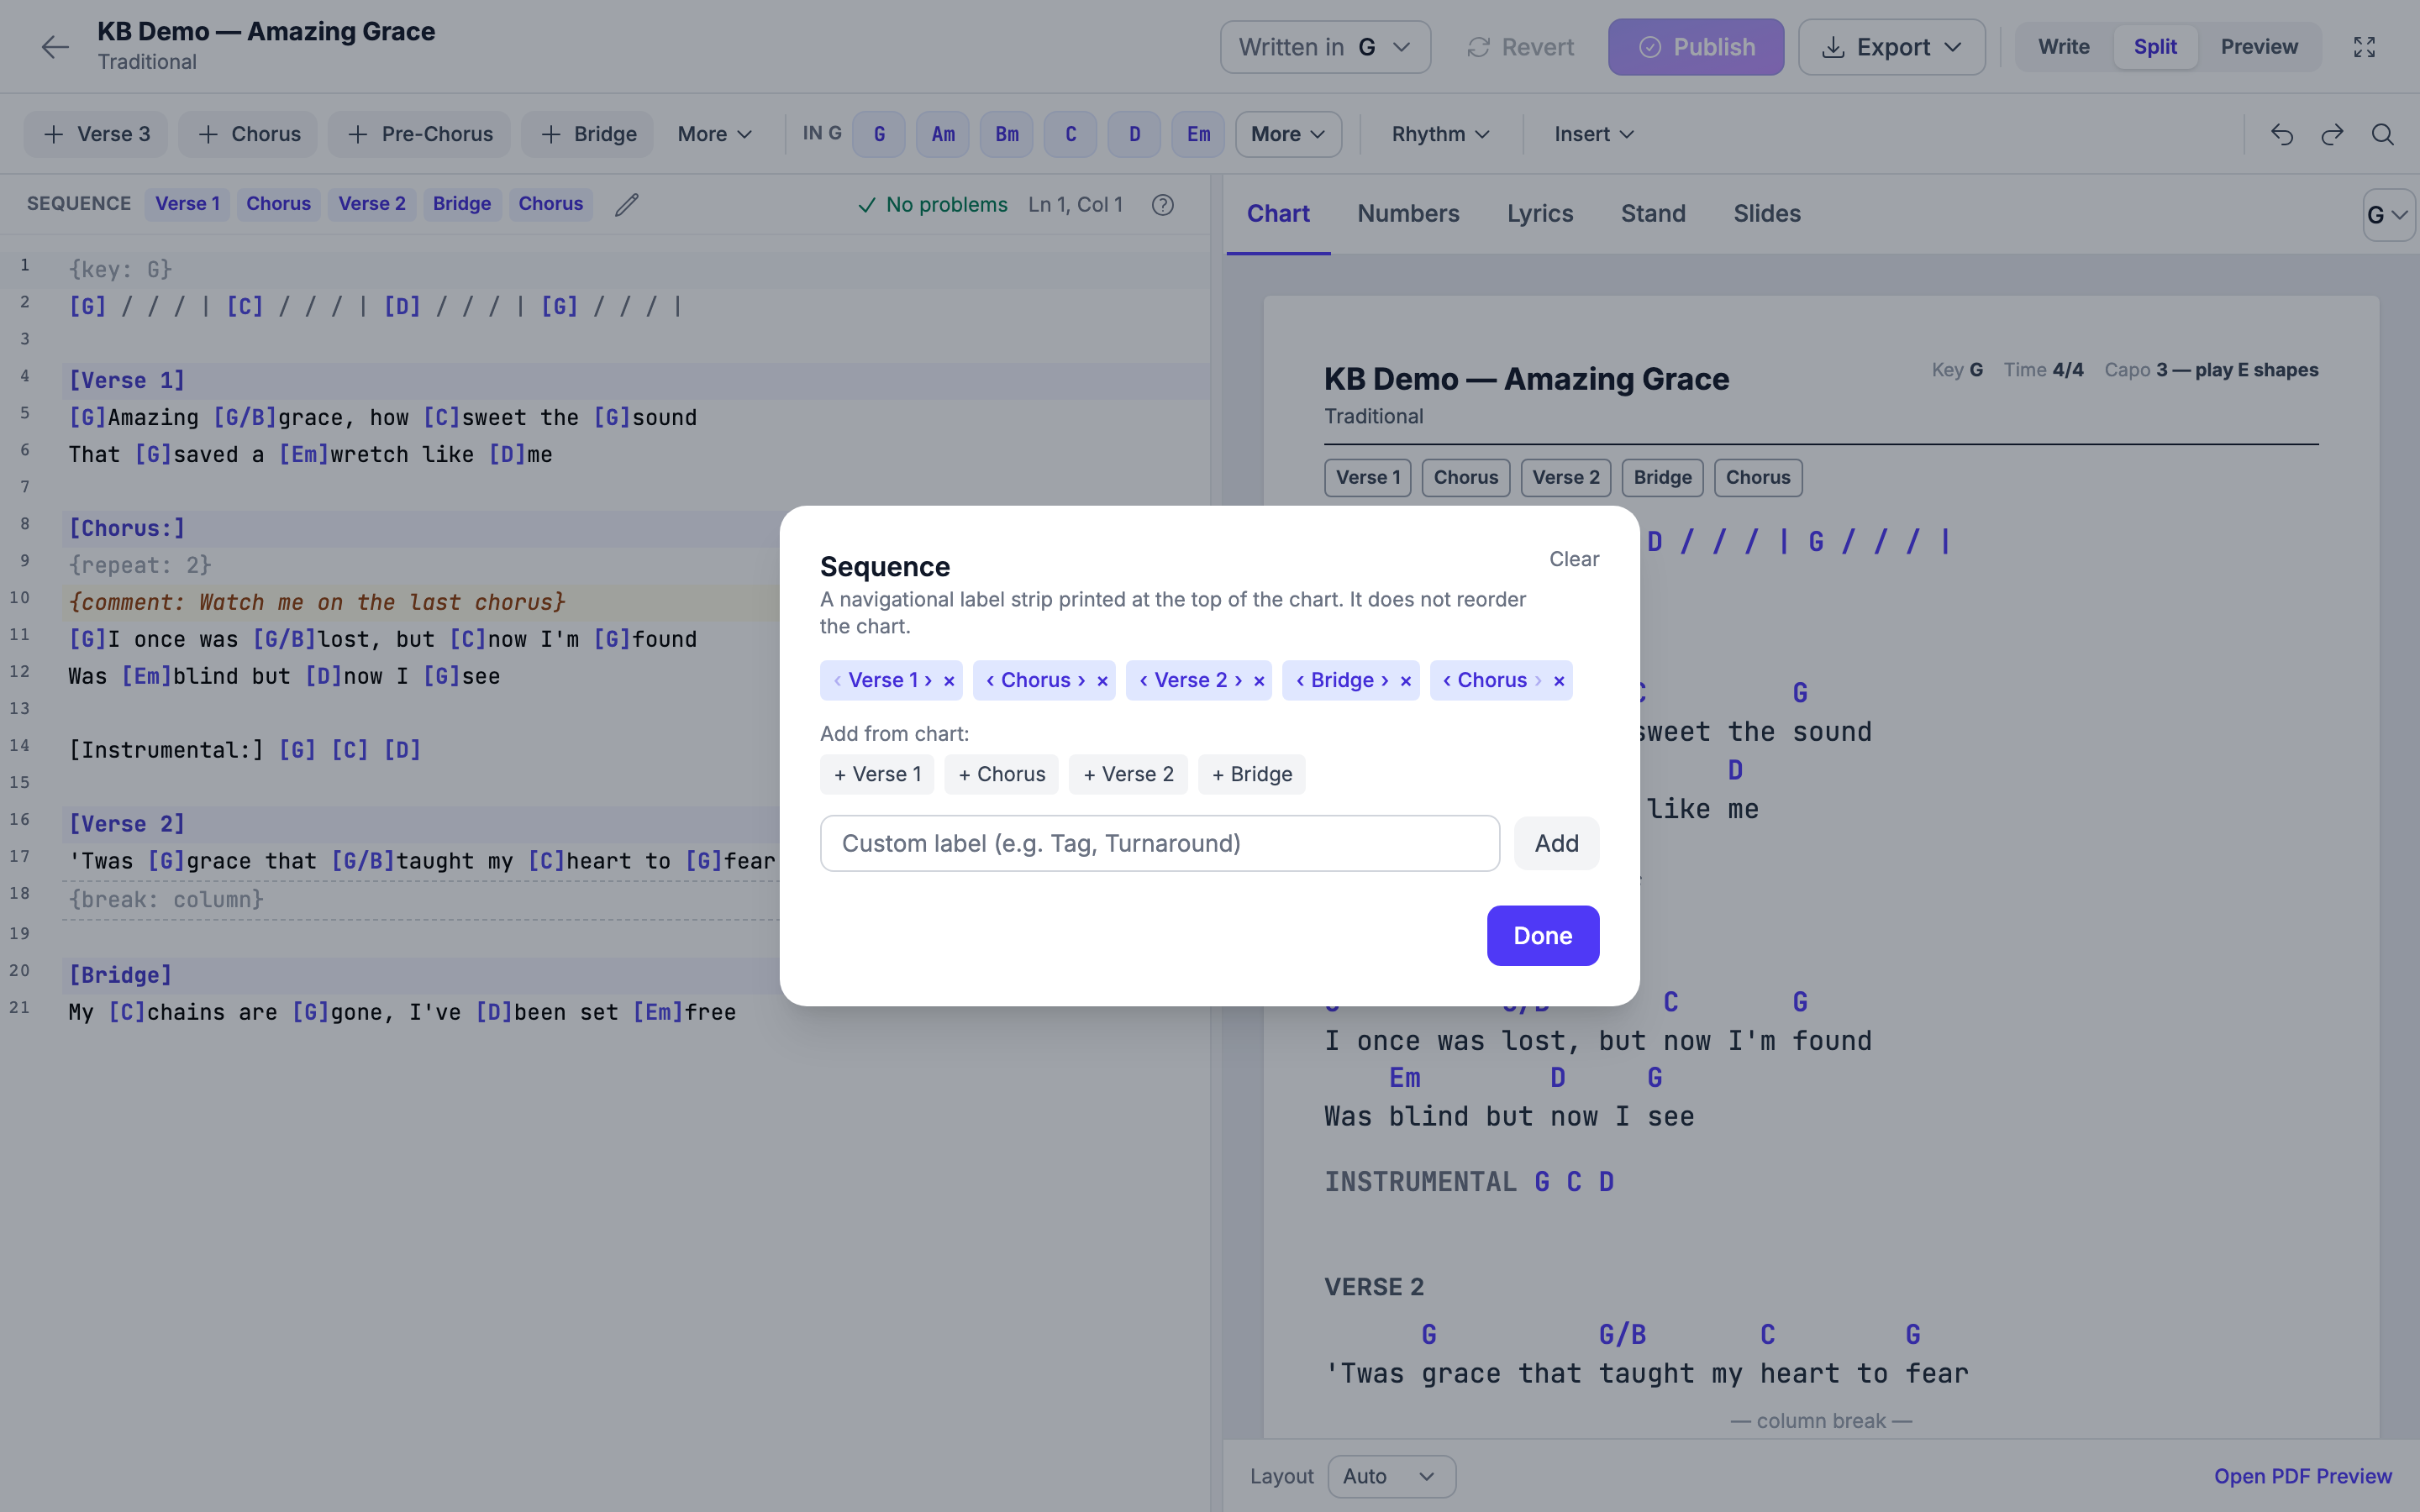Open search with magnifier icon
Screen dimensions: 2420x1512
[x=2383, y=134]
